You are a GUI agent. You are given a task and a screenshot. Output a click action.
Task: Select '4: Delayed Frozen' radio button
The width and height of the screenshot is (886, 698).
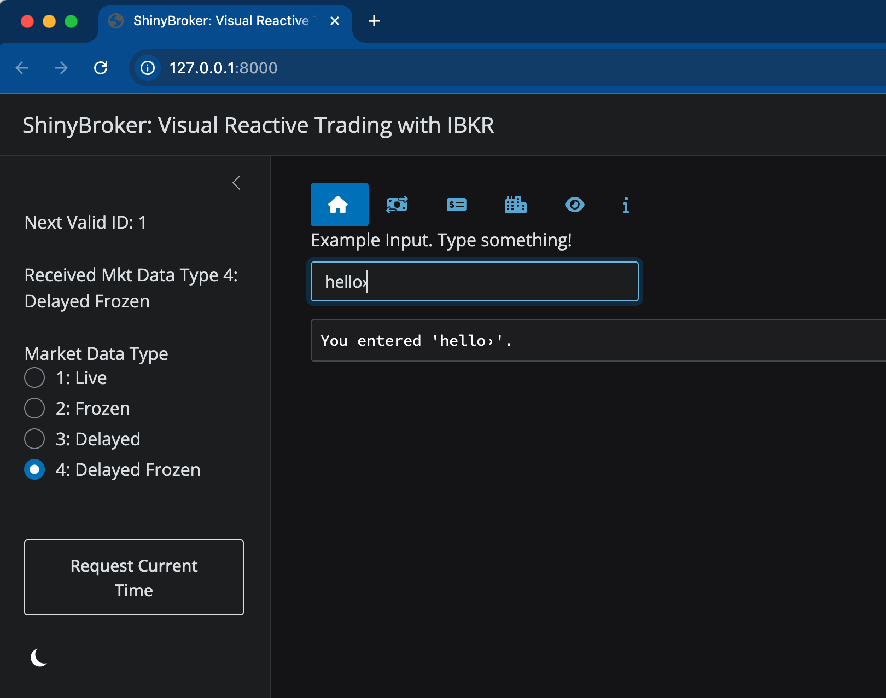pyautogui.click(x=34, y=470)
